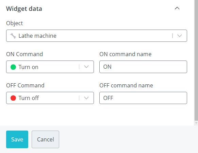
Task: Click the OFF command name label
Action: (126, 85)
